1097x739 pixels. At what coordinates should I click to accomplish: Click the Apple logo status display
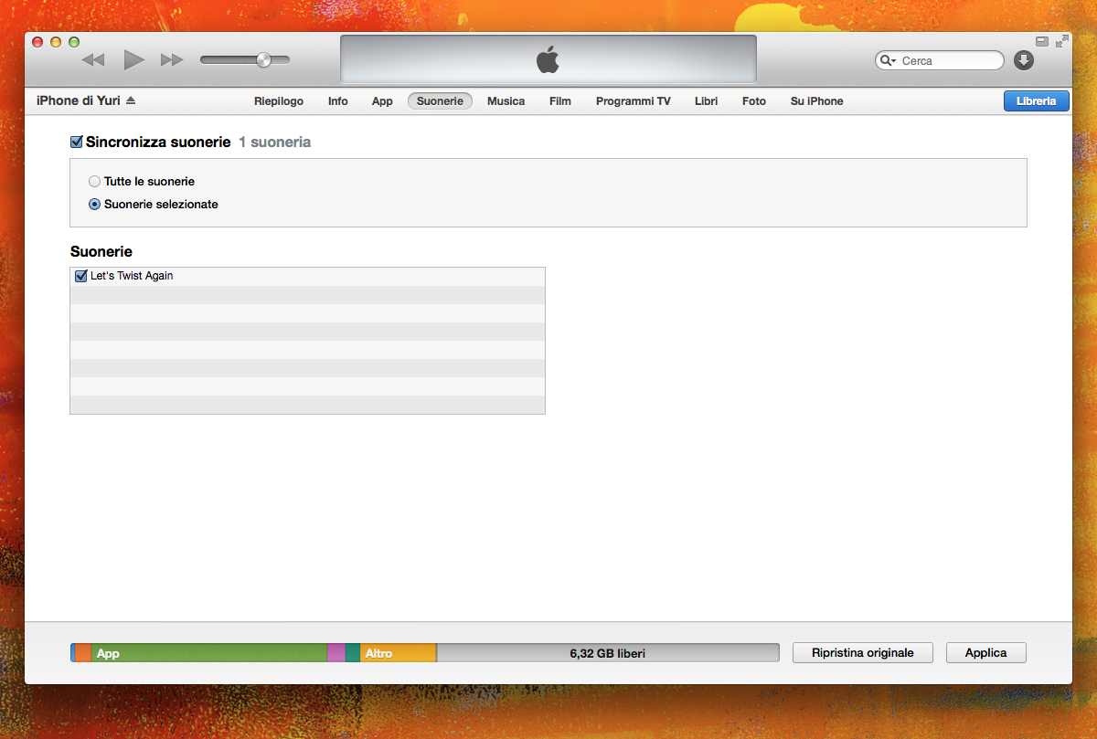point(548,60)
